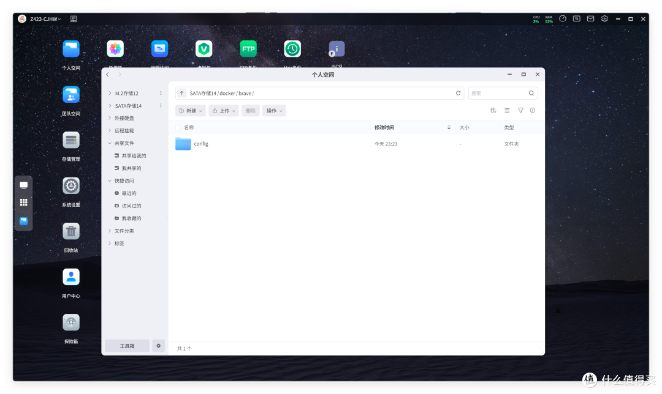Go up one directory level arrow
Image resolution: width=662 pixels, height=394 pixels.
(x=181, y=93)
